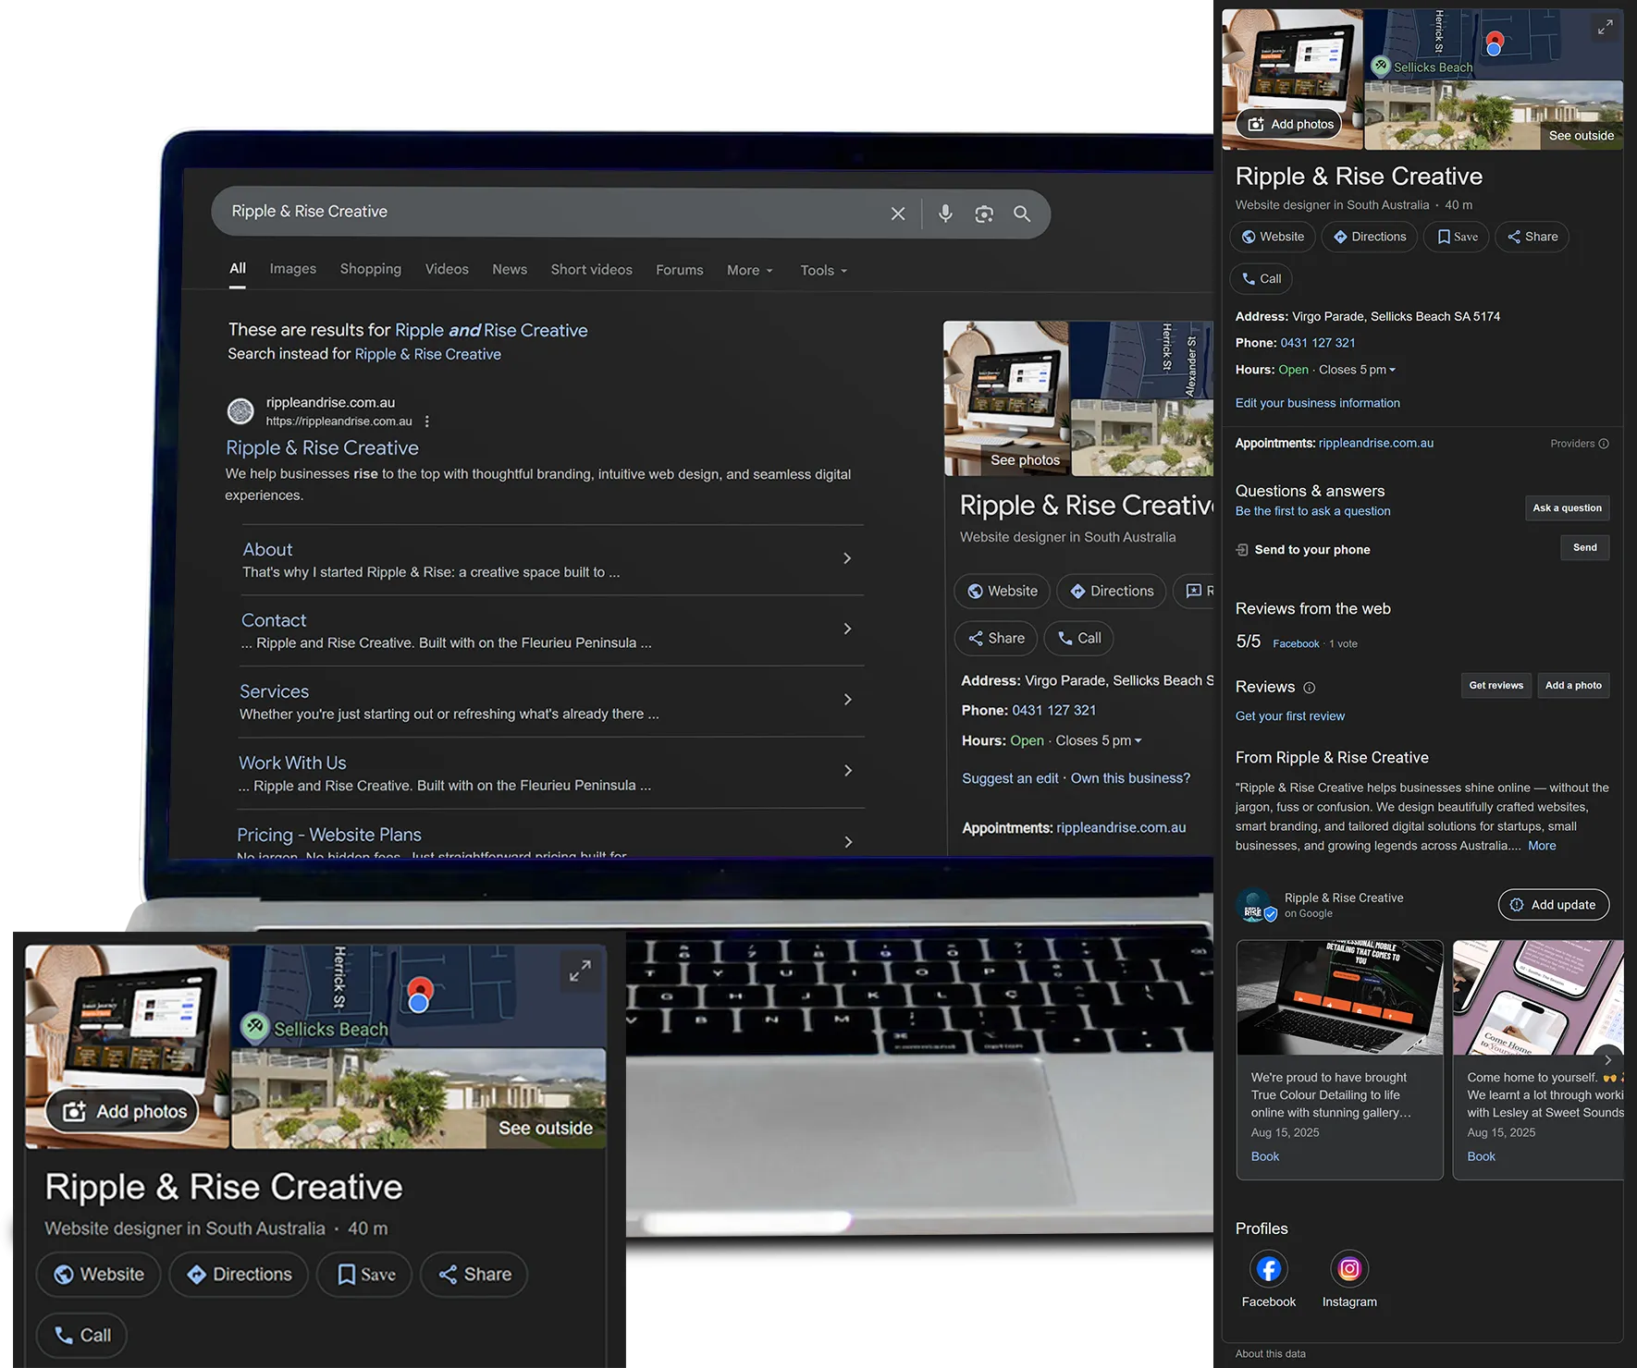Switch to the Short videos search tab
The height and width of the screenshot is (1368, 1637).
pos(592,270)
